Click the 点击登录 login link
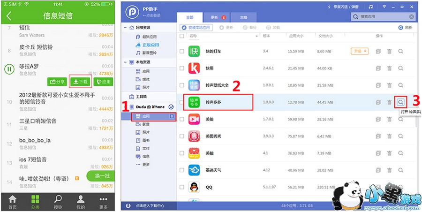The image size is (422, 212). tap(152, 15)
